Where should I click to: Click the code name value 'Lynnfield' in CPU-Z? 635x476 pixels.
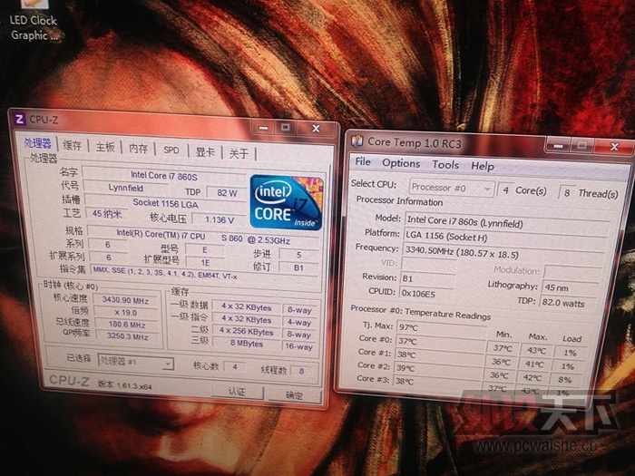pyautogui.click(x=125, y=188)
